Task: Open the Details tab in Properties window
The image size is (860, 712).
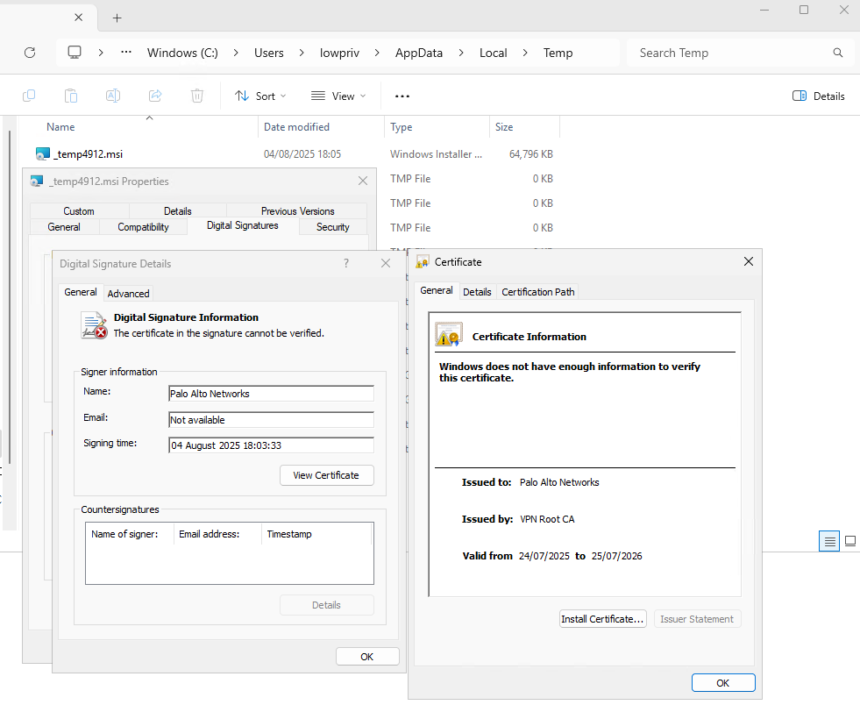Action: pyautogui.click(x=178, y=211)
